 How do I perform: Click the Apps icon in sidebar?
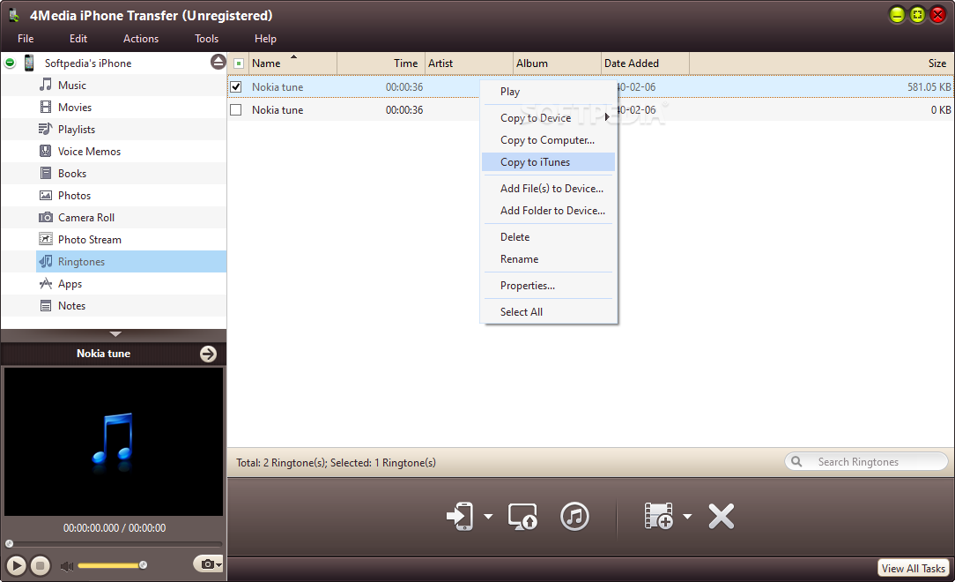(46, 283)
